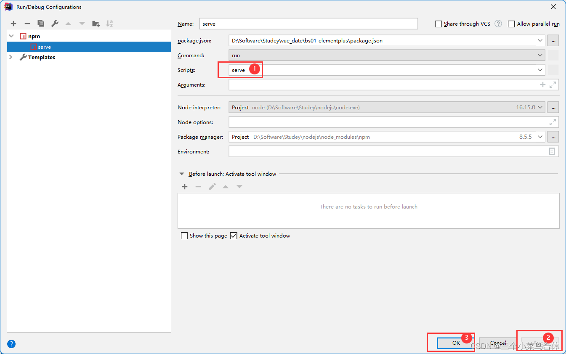566x354 pixels.
Task: Edit before launch task pencil icon
Action: [x=212, y=187]
